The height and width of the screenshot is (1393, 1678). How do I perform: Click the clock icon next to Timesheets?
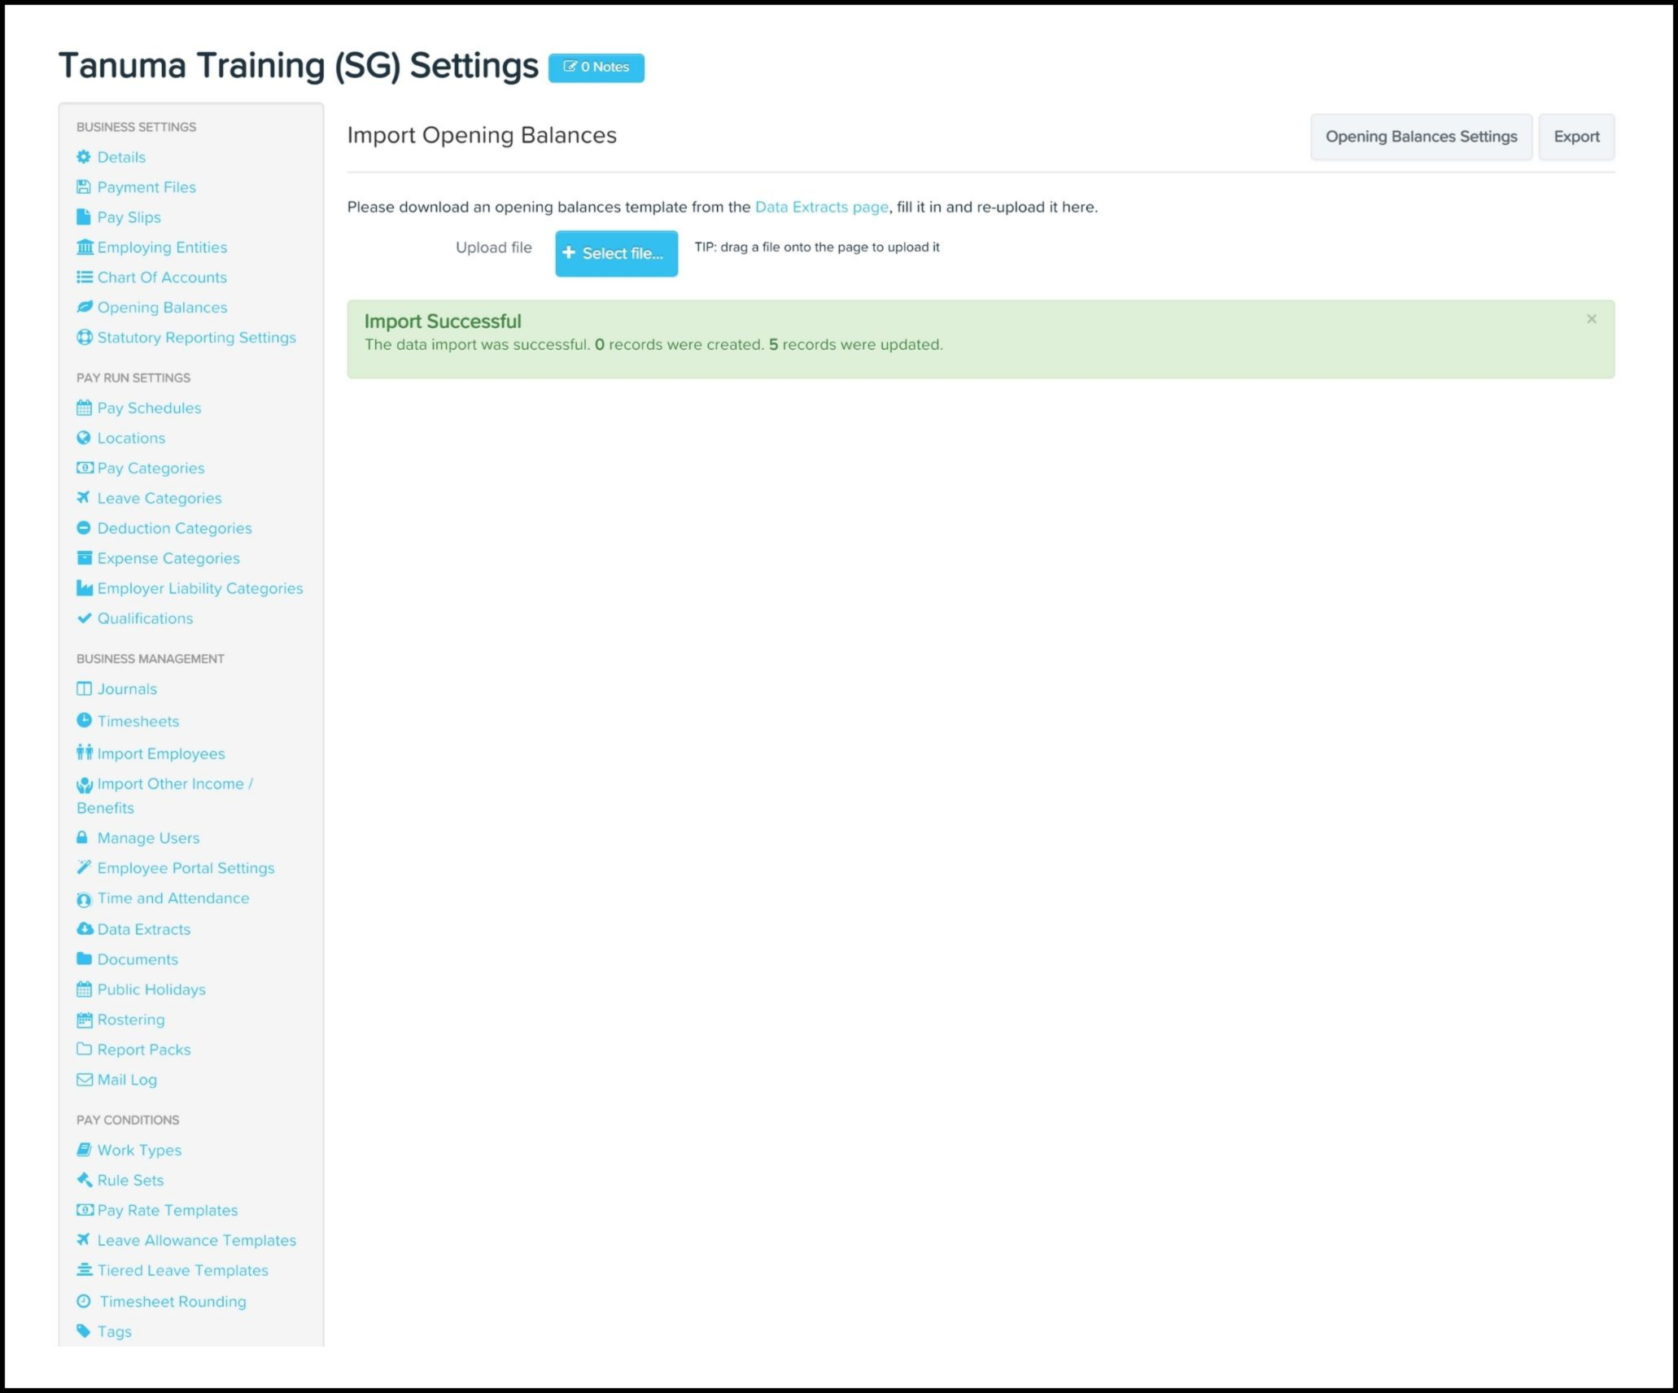(x=84, y=721)
